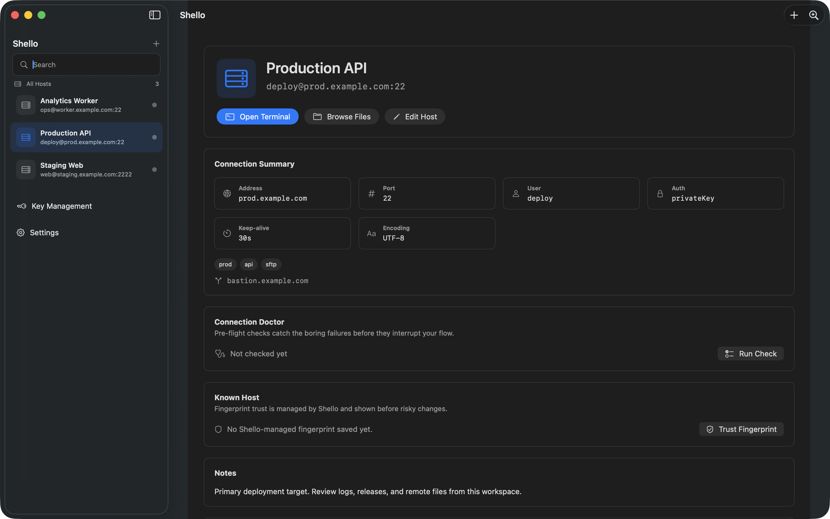
Task: Open the zoom magnifier in the toolbar
Action: (x=814, y=15)
